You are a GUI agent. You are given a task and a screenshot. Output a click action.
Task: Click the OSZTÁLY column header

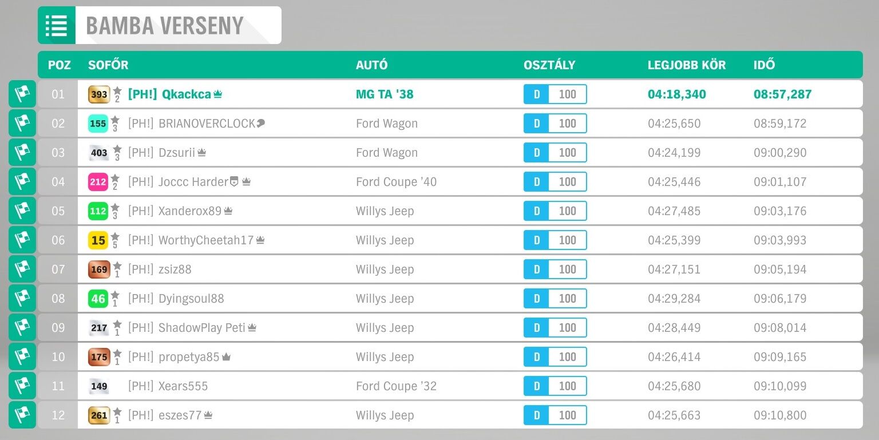(x=549, y=65)
